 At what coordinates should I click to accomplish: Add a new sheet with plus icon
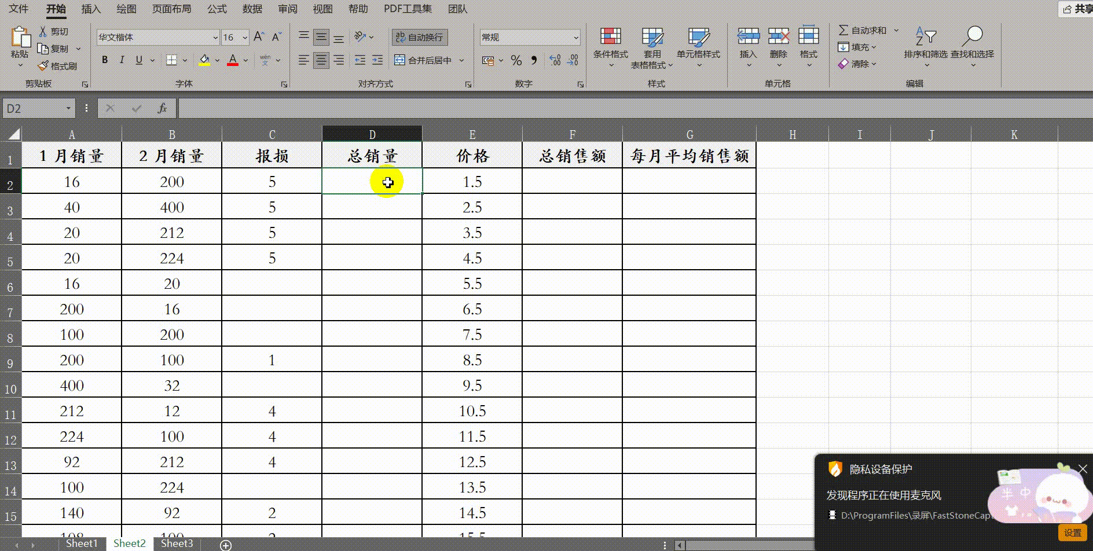point(226,545)
